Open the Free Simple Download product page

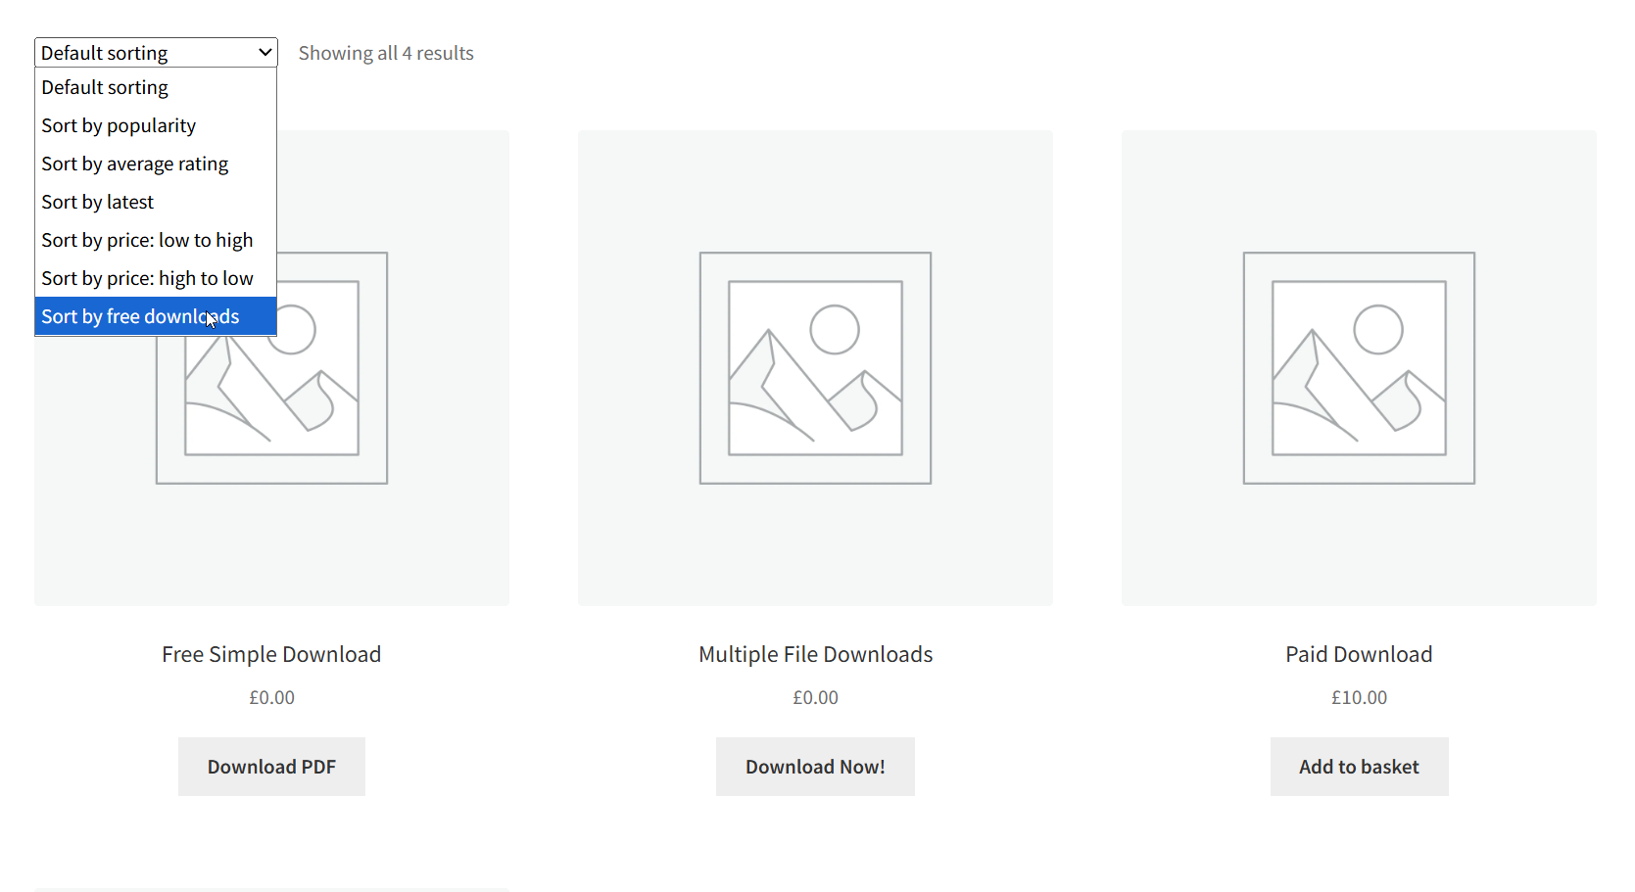(271, 653)
